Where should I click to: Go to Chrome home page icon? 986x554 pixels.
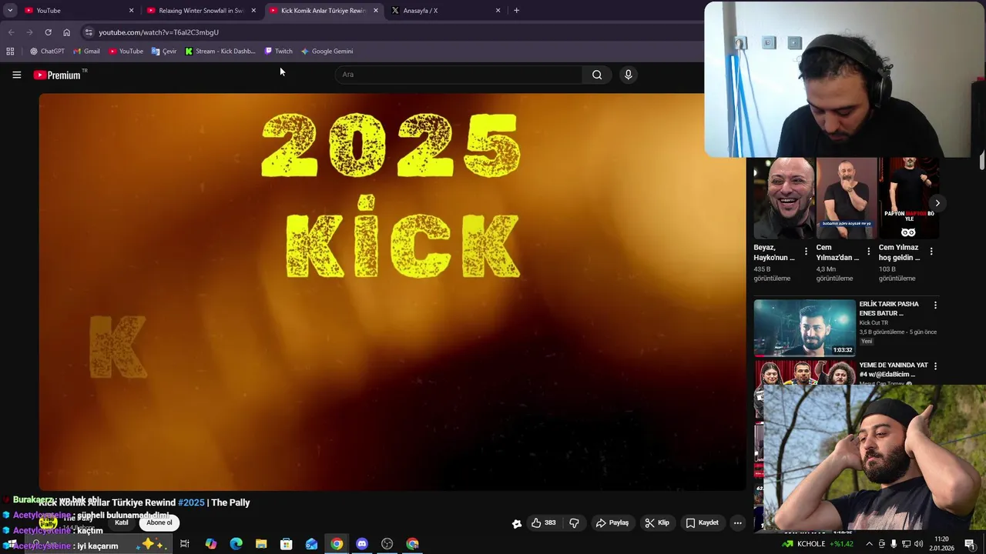[x=66, y=32]
